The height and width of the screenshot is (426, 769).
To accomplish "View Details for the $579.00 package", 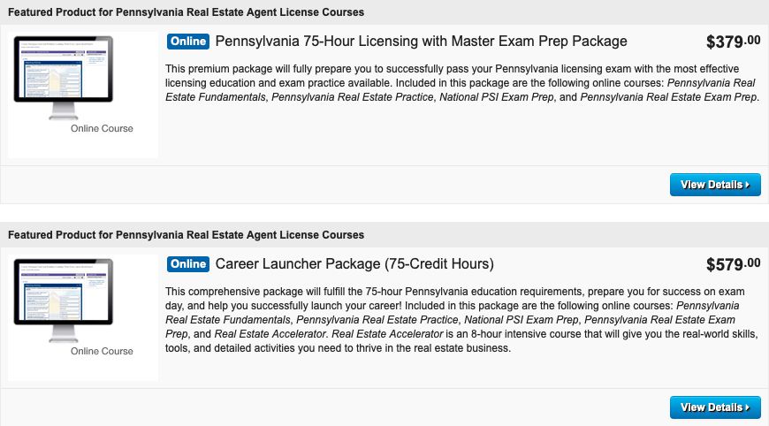I will [715, 407].
